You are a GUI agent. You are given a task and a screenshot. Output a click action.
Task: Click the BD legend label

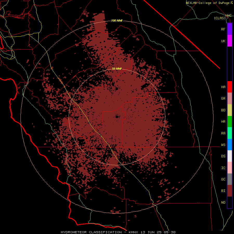pos(223,110)
